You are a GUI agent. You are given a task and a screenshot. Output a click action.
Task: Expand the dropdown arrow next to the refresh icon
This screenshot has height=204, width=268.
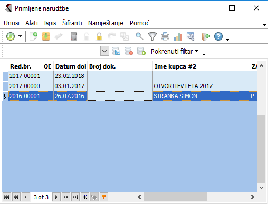pos(21,36)
